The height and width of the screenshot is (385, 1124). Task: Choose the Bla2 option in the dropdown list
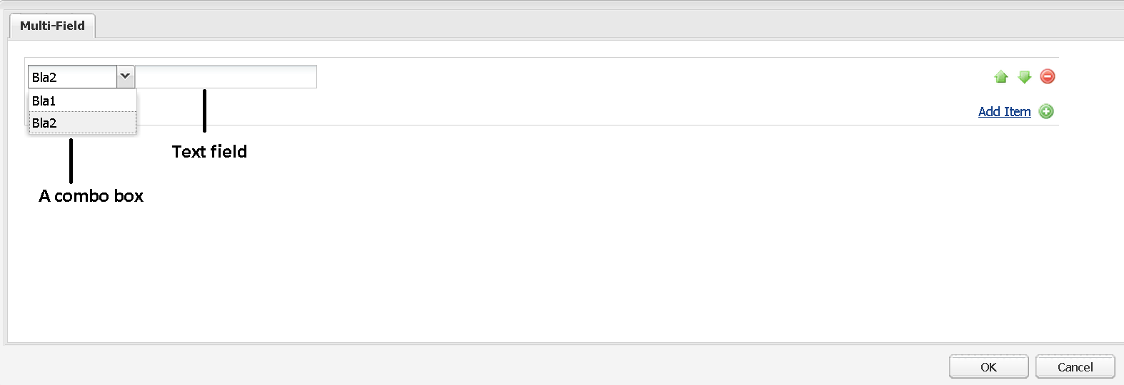tap(82, 123)
